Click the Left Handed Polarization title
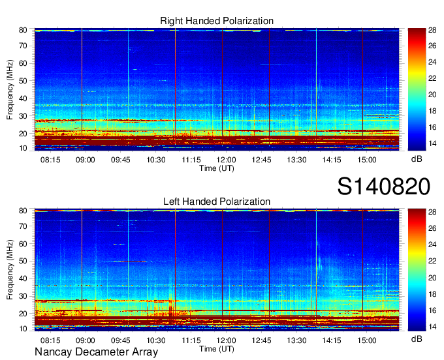Screen dimensions: 444x360 point(217,202)
